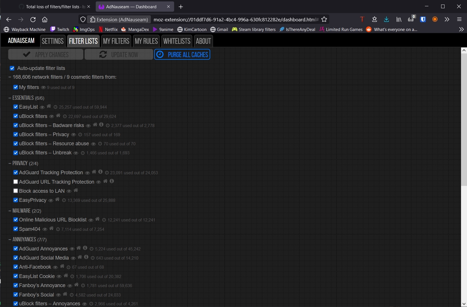Preview EasyList filter contents via its eye icon
The width and height of the screenshot is (467, 307).
coord(43,107)
